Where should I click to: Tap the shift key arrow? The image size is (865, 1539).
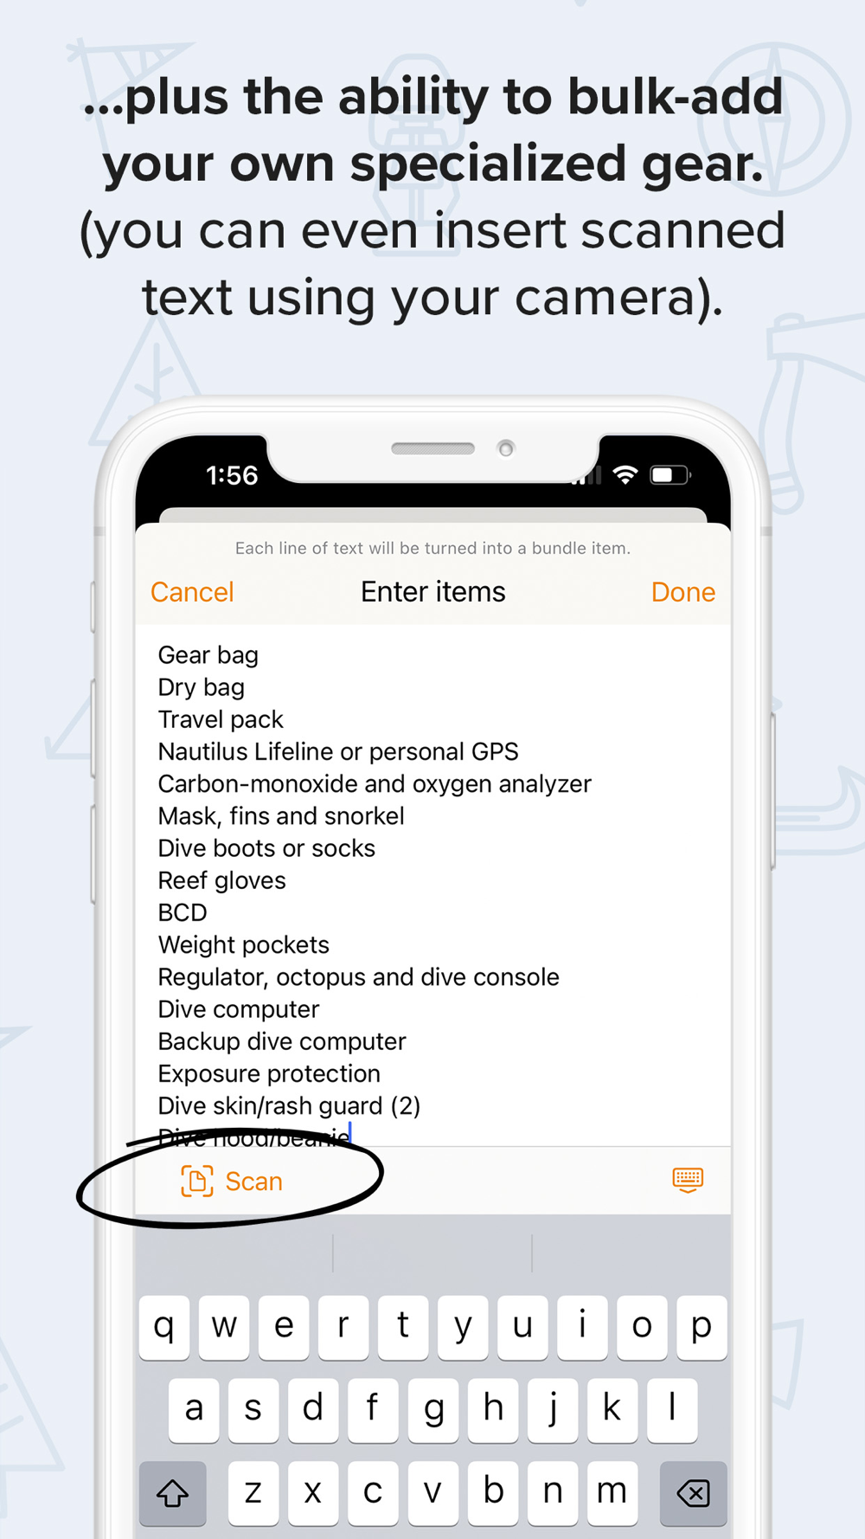click(x=173, y=1493)
